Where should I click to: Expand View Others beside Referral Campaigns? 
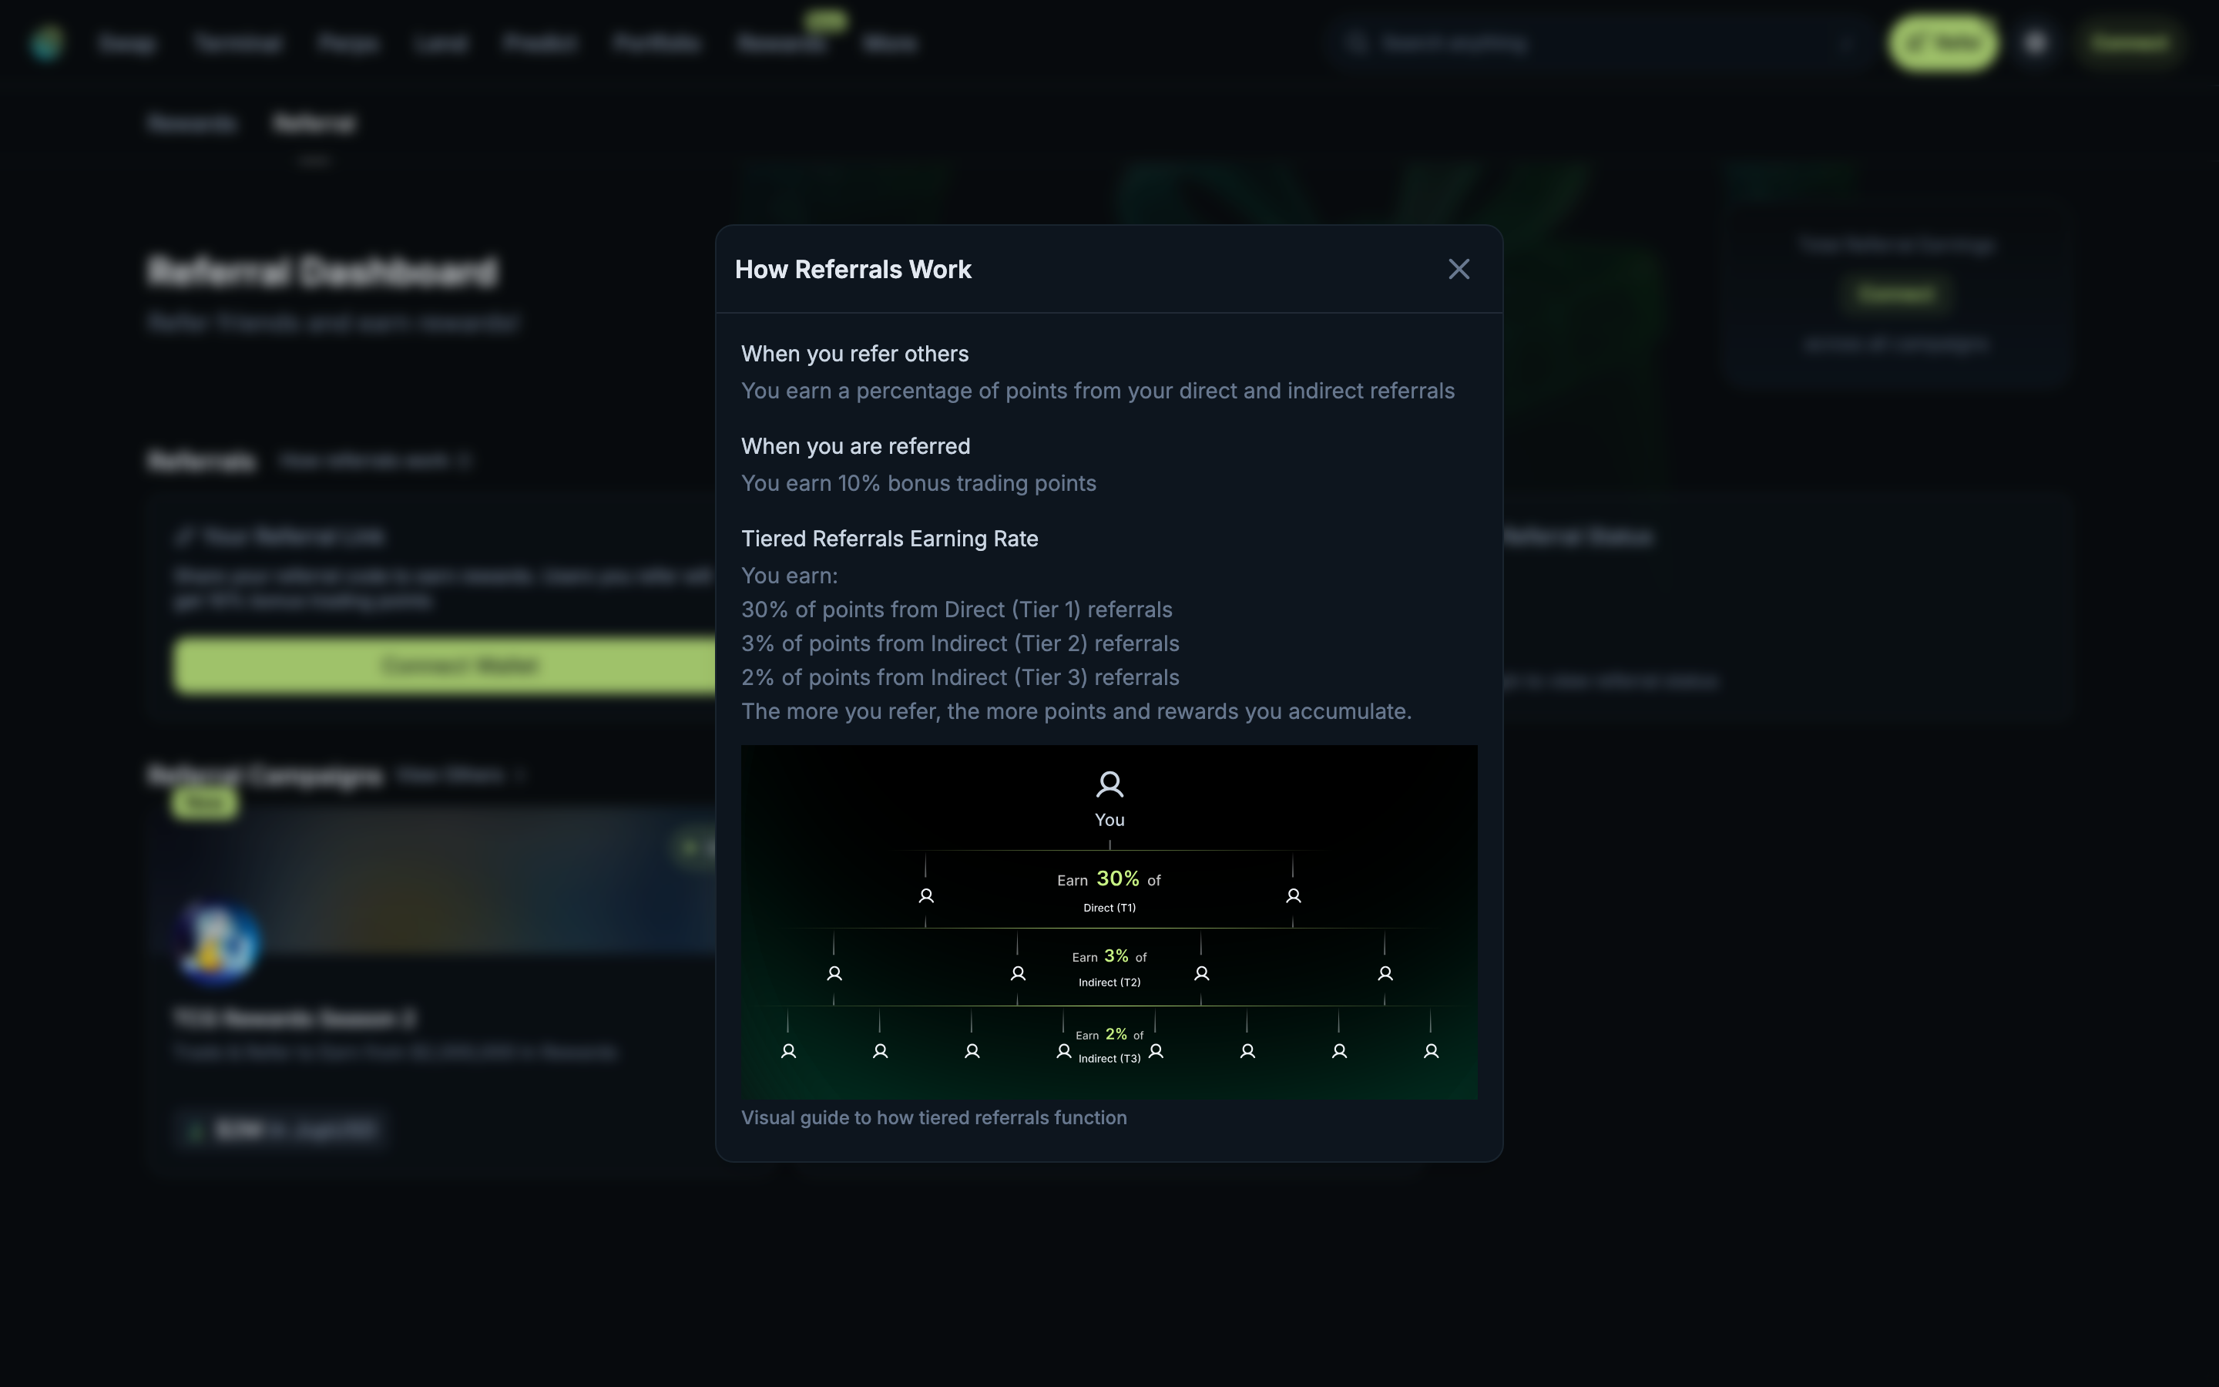click(x=519, y=774)
